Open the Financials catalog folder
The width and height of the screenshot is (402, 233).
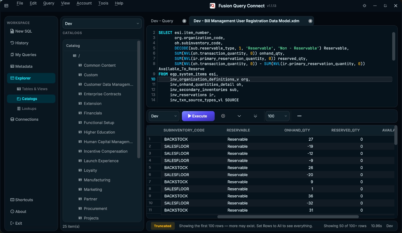(x=93, y=113)
